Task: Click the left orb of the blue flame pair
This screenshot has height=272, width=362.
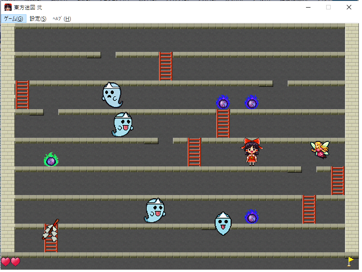Action: (x=223, y=102)
